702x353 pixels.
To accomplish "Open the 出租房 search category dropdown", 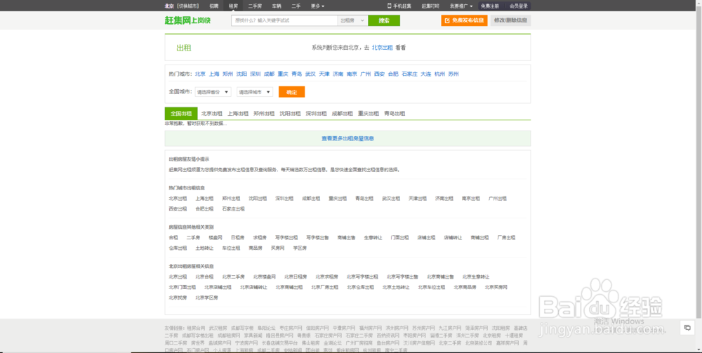I will [x=352, y=20].
